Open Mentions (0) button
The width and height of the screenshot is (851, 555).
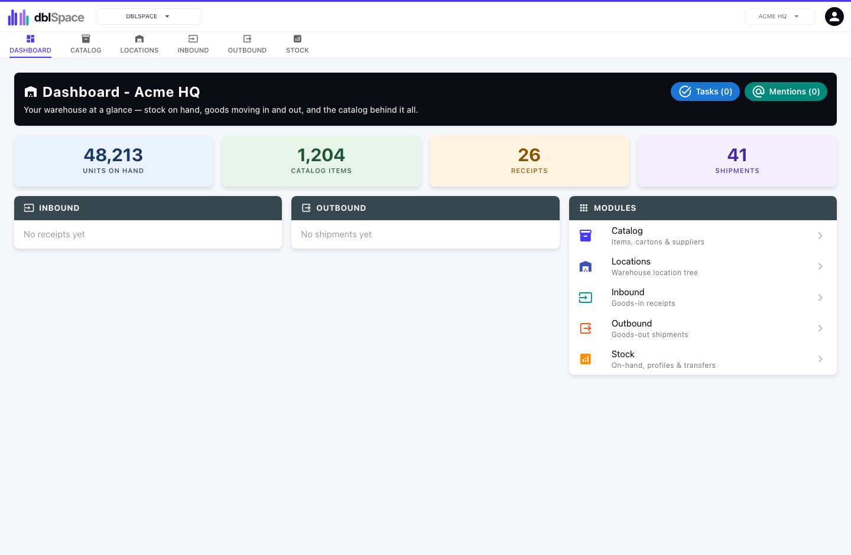pyautogui.click(x=786, y=92)
